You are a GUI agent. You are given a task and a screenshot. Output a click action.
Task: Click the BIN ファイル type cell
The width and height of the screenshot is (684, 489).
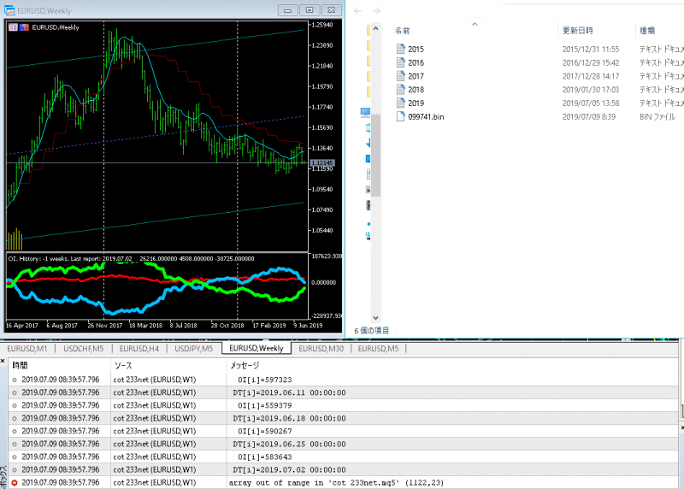pos(657,117)
